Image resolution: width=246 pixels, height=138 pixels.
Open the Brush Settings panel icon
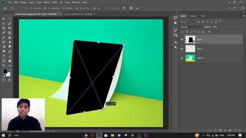click(x=175, y=30)
